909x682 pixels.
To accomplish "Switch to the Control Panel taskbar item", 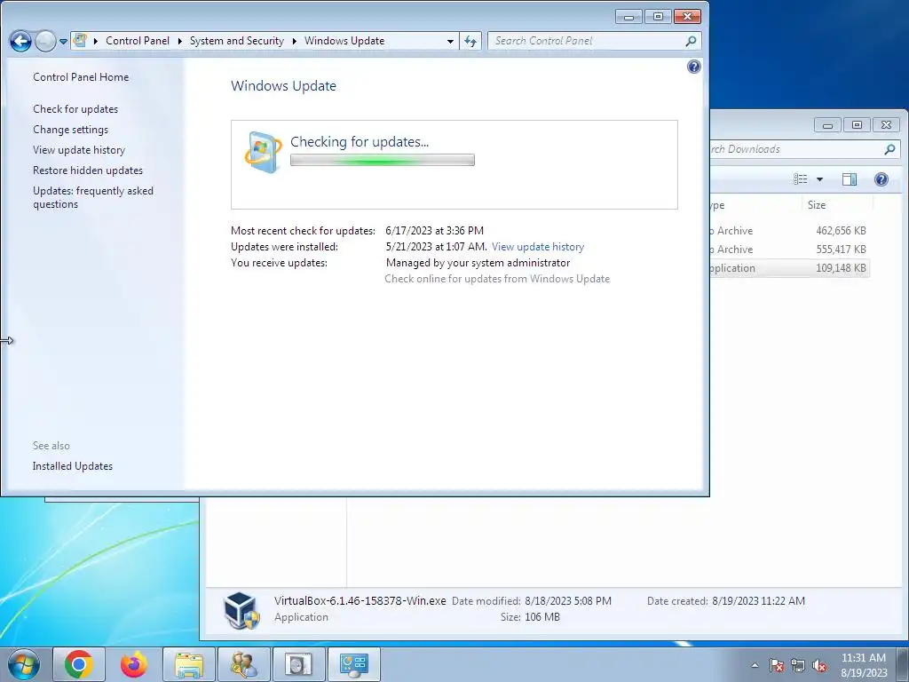I will (353, 664).
